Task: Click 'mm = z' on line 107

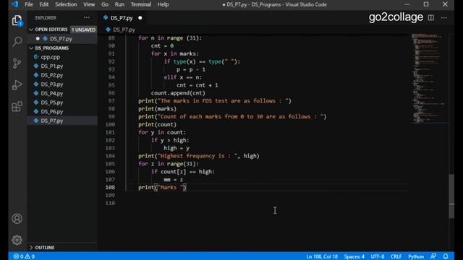Action: point(174,180)
